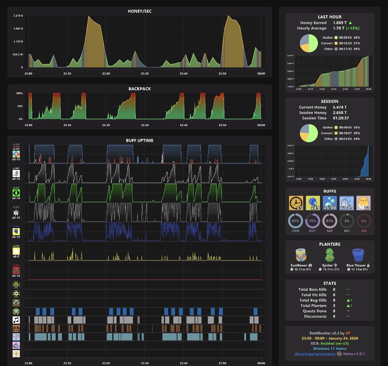
Task: Select the Sunflower planter pot
Action: click(x=301, y=255)
